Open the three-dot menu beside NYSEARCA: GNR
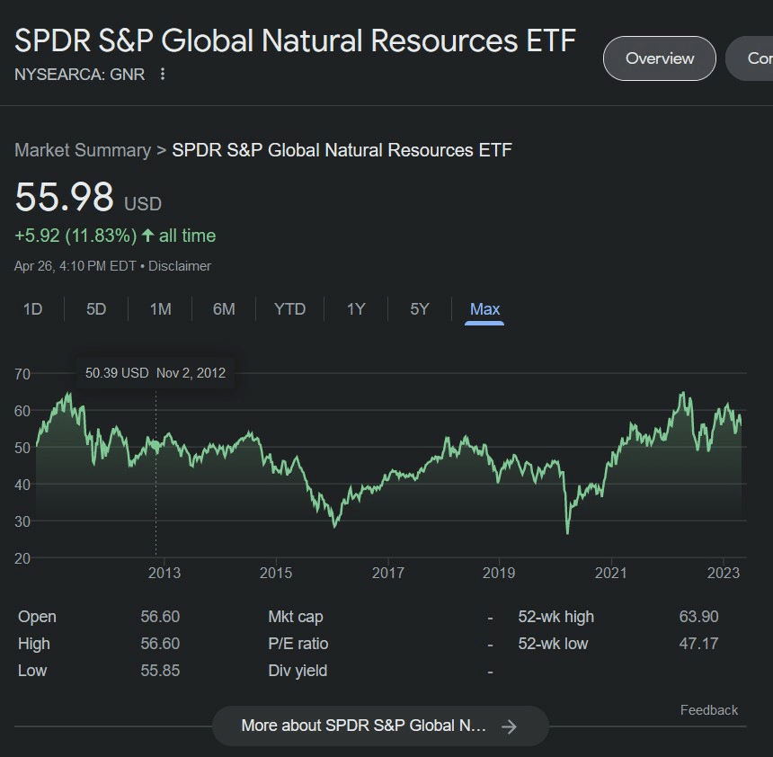This screenshot has height=757, width=773. (163, 74)
